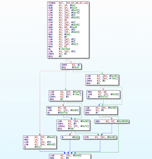
Task: Select the MOV R3, R2 line
Action: [x=58, y=47]
